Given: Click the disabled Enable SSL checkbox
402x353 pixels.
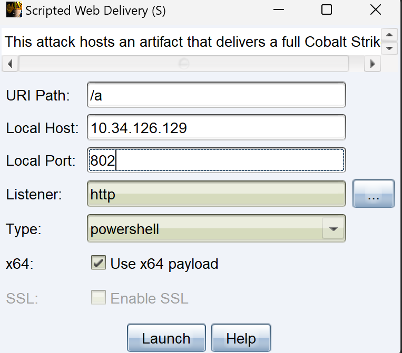Looking at the screenshot, I should 99,297.
